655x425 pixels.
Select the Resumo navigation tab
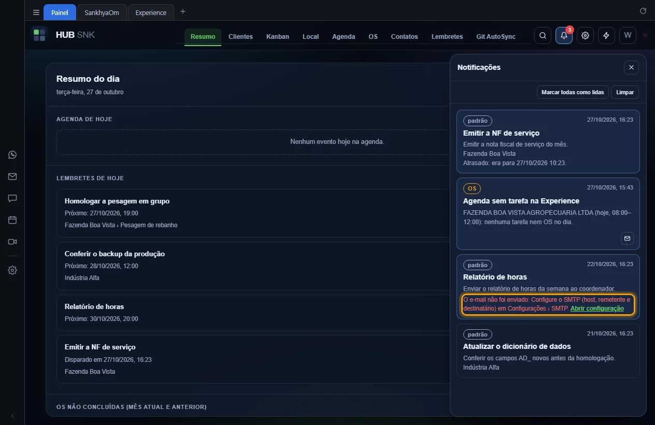(203, 37)
